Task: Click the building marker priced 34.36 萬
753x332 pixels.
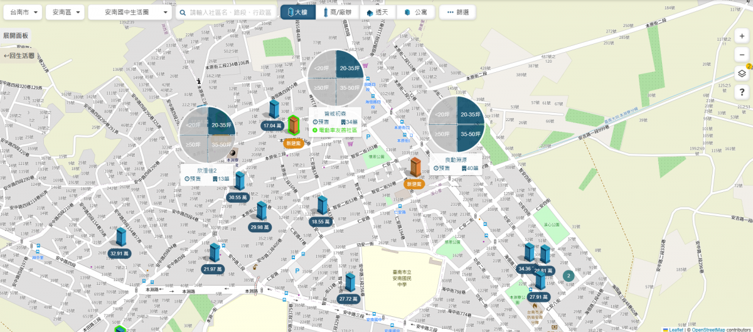Action: click(528, 253)
